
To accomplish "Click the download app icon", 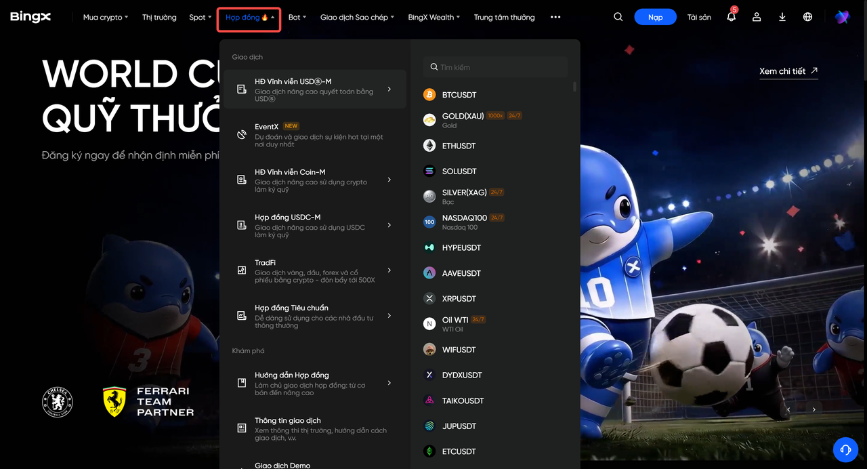I will point(782,17).
